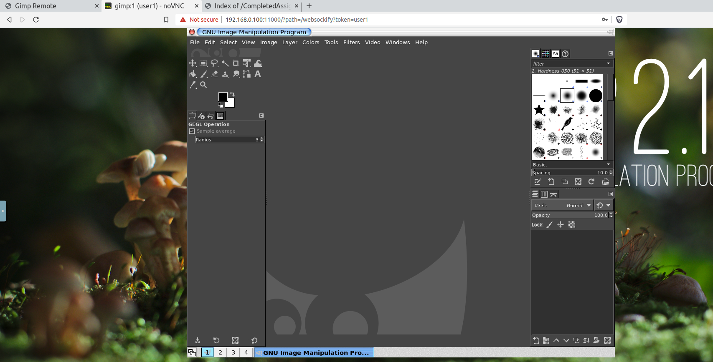
Task: Duplicate the selected brush
Action: [x=565, y=181]
